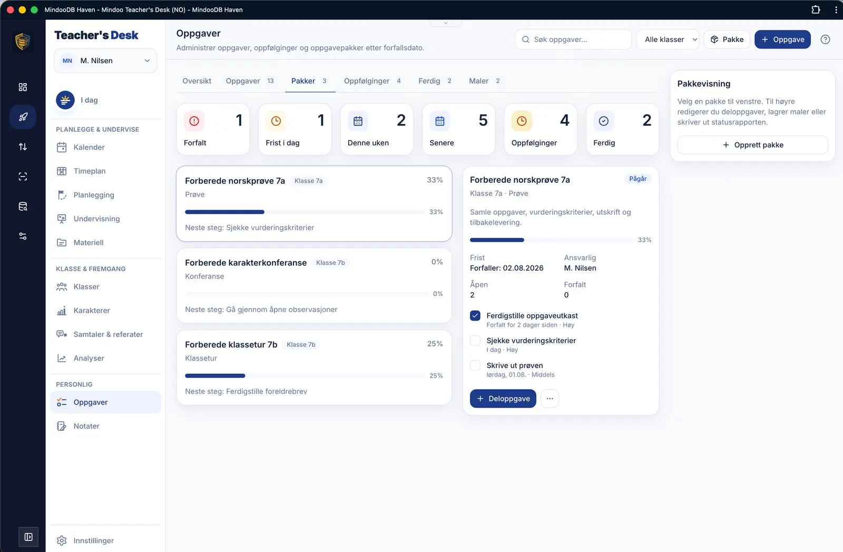Open the database search icon in left rail
The width and height of the screenshot is (843, 552).
coord(23,206)
